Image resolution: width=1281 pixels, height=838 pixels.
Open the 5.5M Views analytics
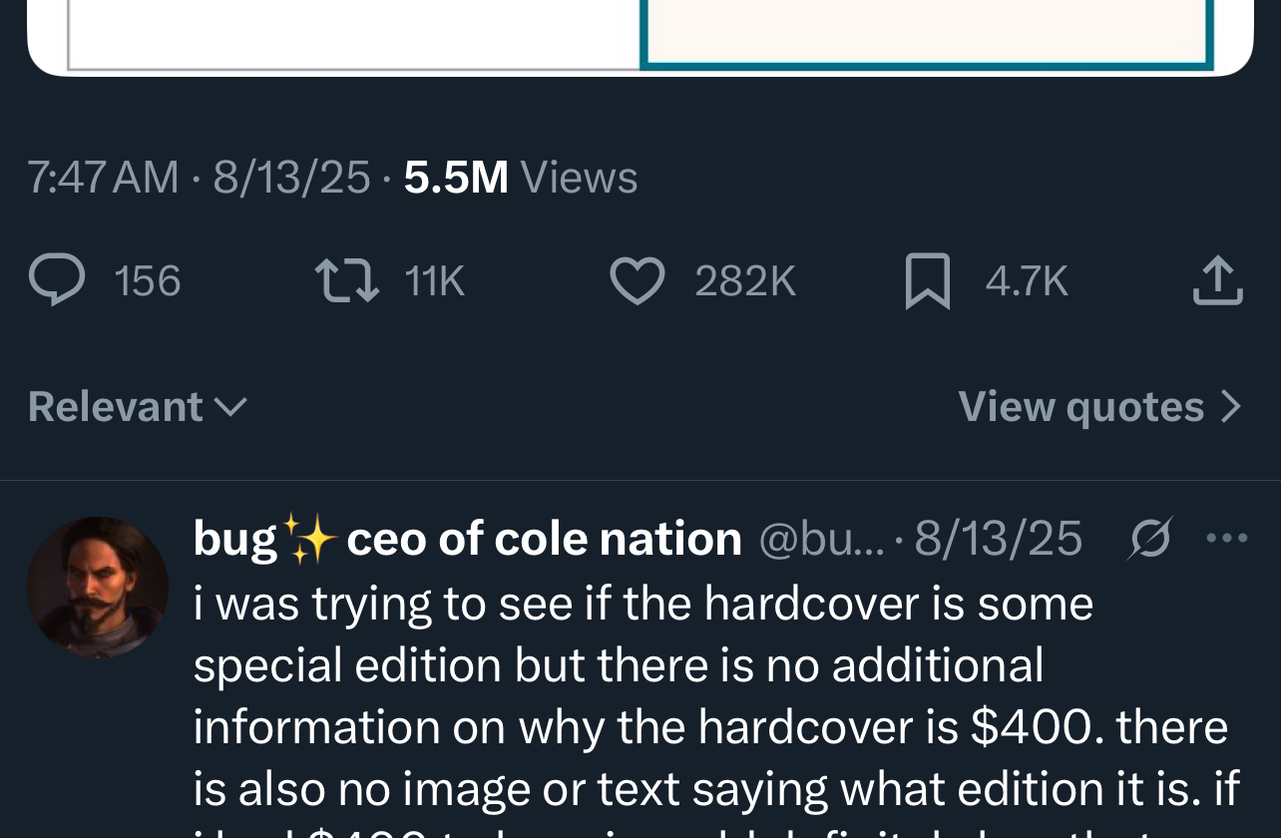click(x=519, y=177)
